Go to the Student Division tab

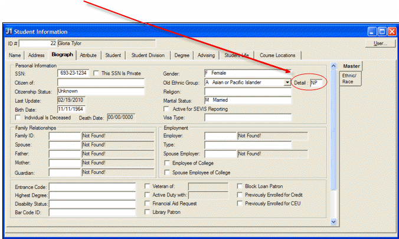click(148, 55)
